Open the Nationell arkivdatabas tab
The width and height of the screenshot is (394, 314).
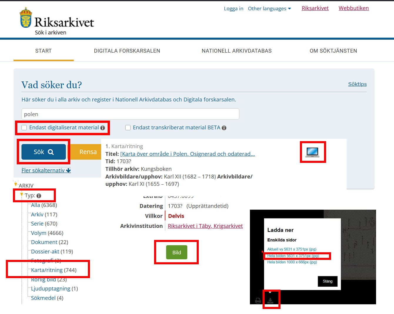tap(236, 51)
